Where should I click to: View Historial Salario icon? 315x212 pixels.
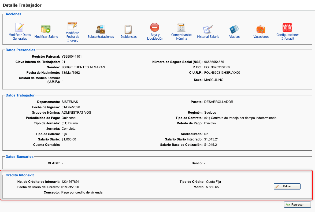pos(208,29)
